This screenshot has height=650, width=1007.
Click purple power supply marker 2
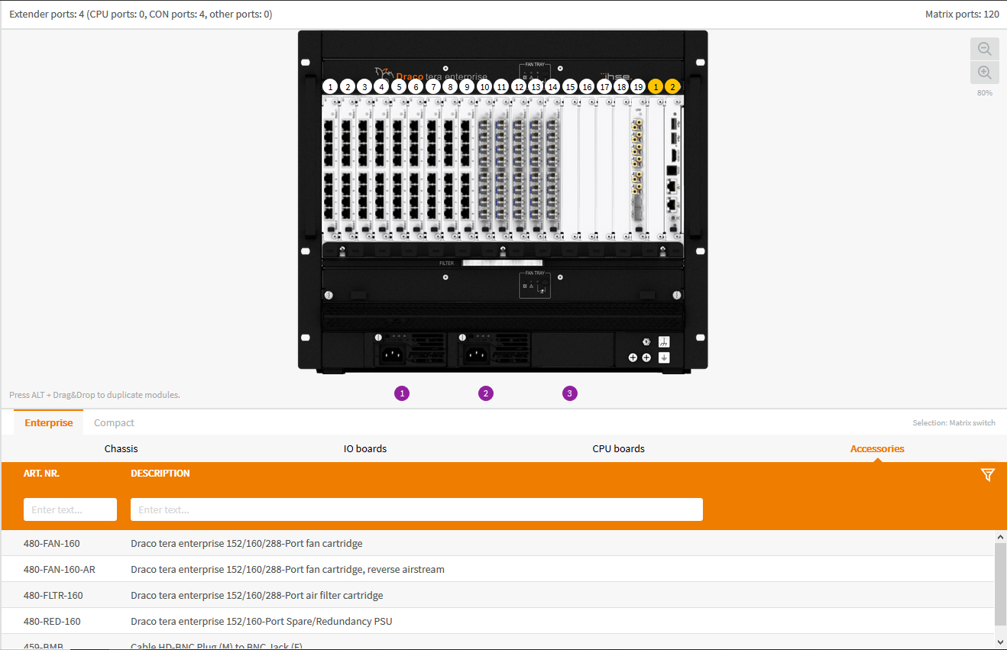point(486,393)
